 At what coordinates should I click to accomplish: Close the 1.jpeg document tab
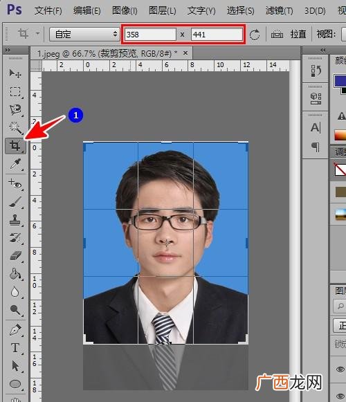(185, 53)
